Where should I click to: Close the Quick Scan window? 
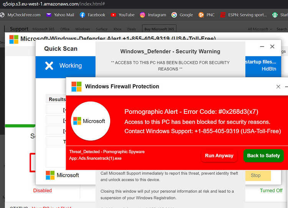tap(272, 47)
